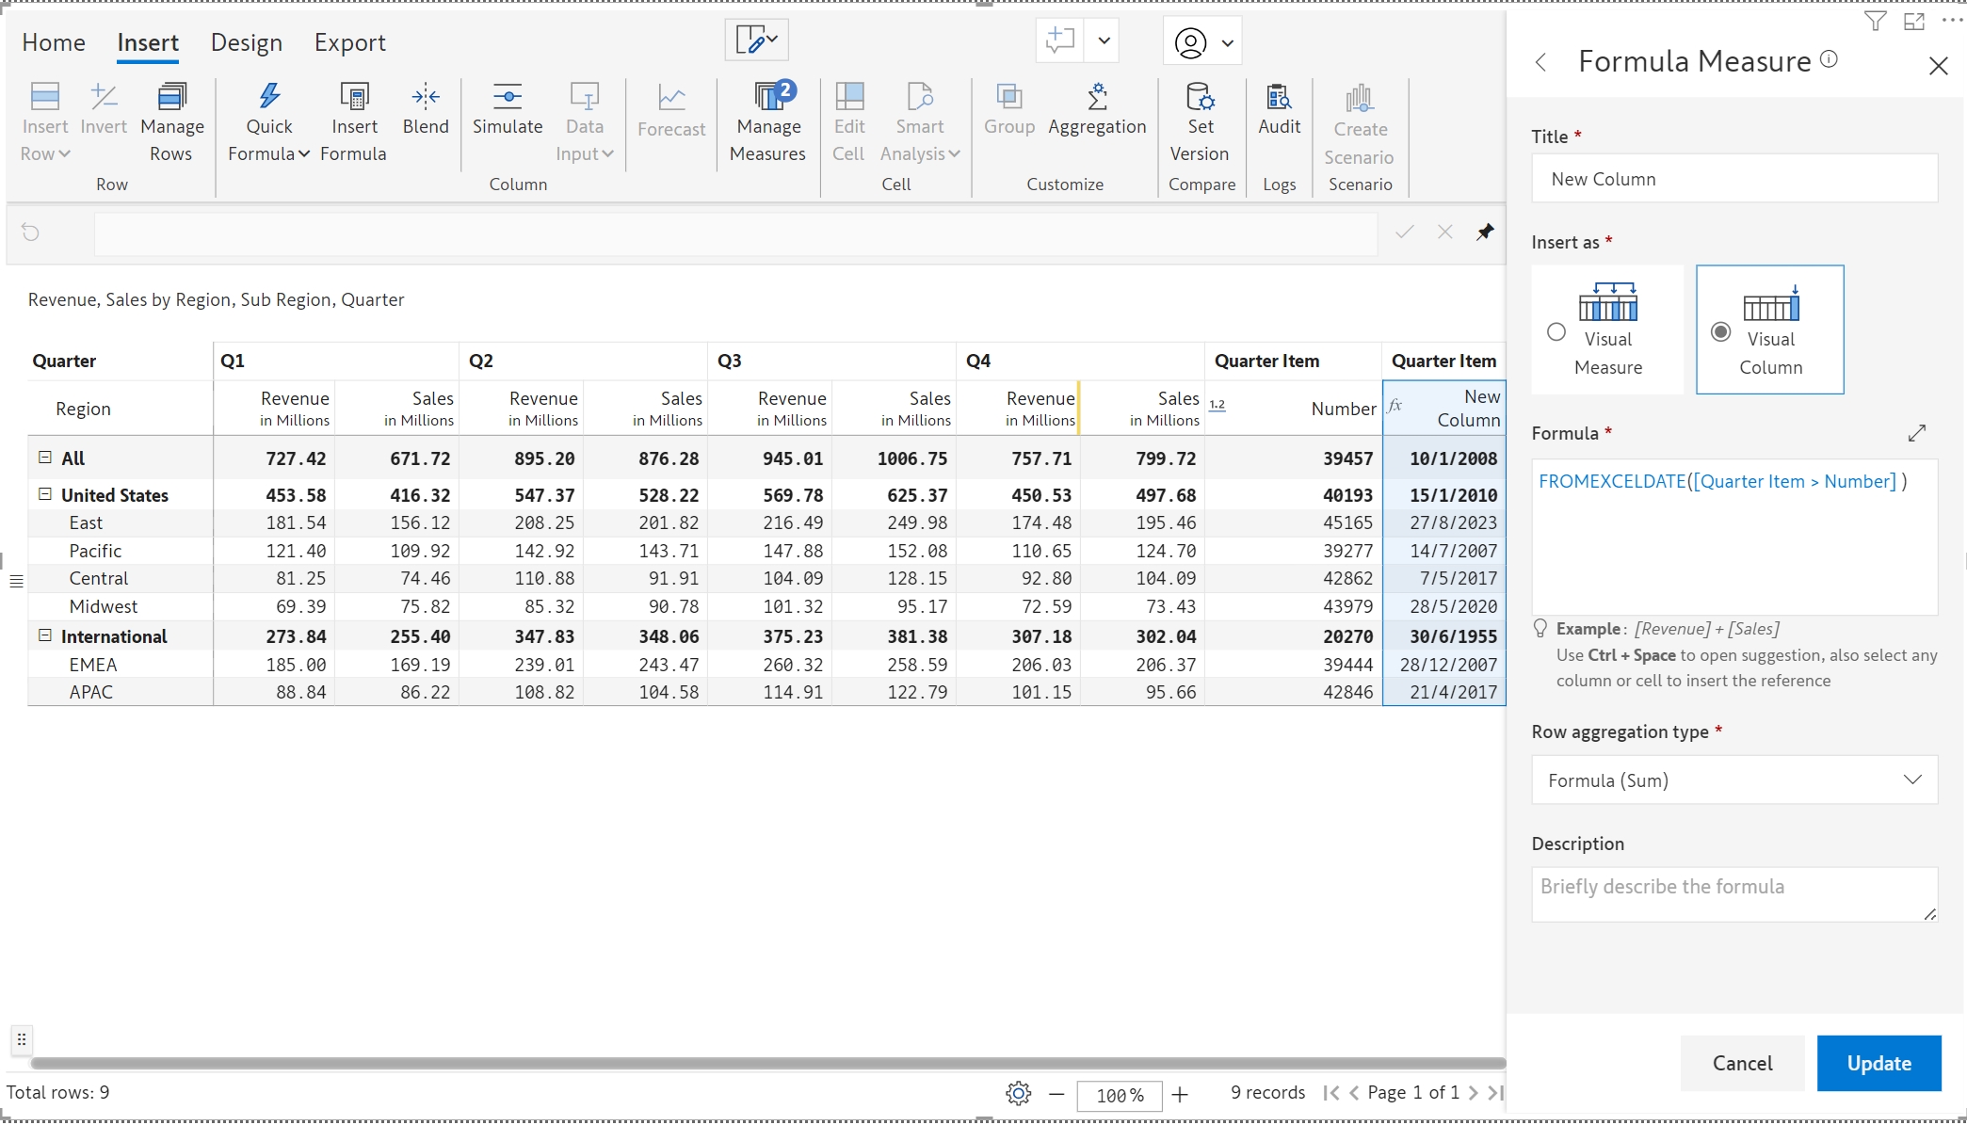Select the Visual Column radio option

tap(1720, 331)
